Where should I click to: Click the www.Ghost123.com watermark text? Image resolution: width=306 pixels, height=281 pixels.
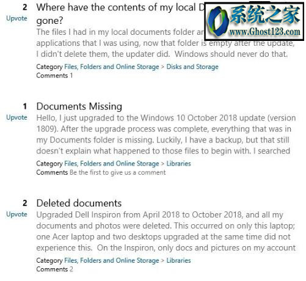264,32
